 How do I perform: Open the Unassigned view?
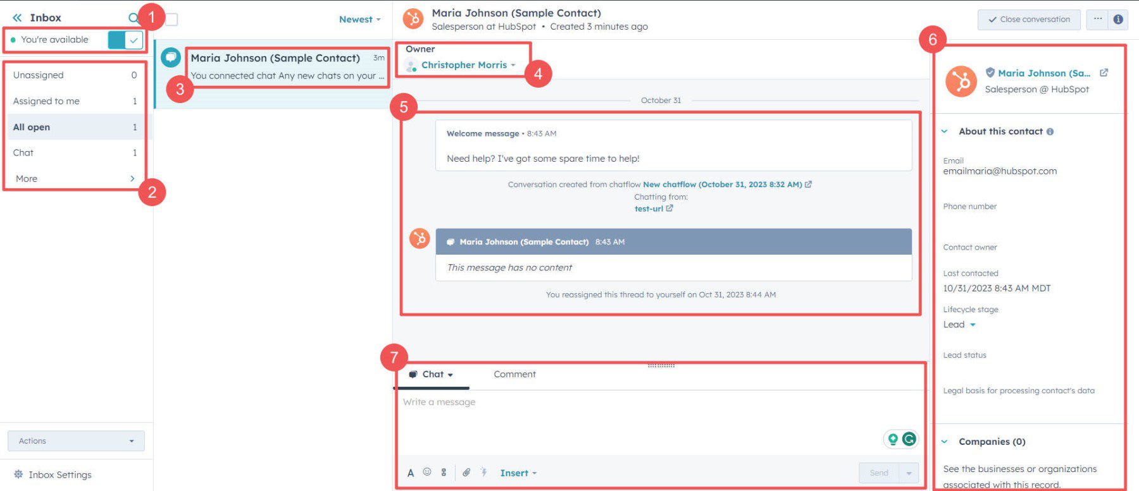[x=75, y=75]
